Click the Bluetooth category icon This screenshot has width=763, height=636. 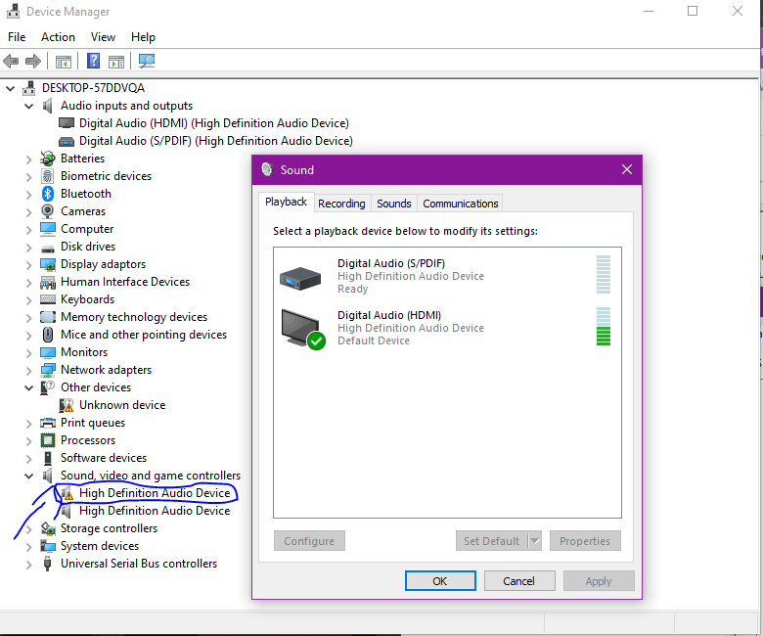[x=48, y=194]
